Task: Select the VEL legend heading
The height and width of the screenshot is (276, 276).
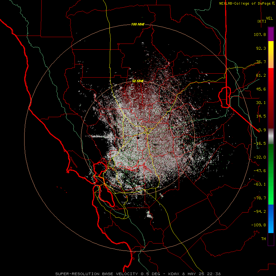Action: tap(269, 18)
